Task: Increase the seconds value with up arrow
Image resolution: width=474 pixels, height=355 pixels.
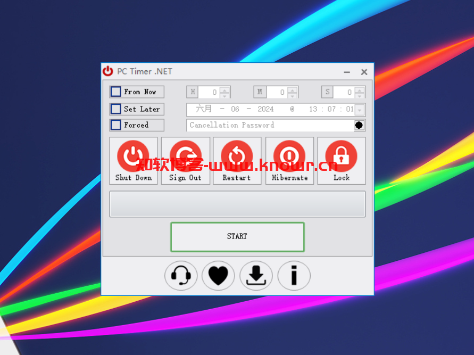Action: 360,89
